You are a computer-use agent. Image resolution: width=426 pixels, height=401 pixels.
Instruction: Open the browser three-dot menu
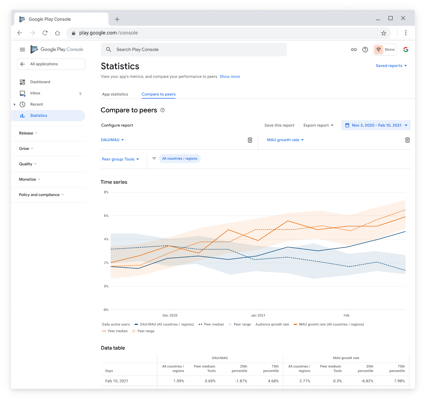click(406, 33)
